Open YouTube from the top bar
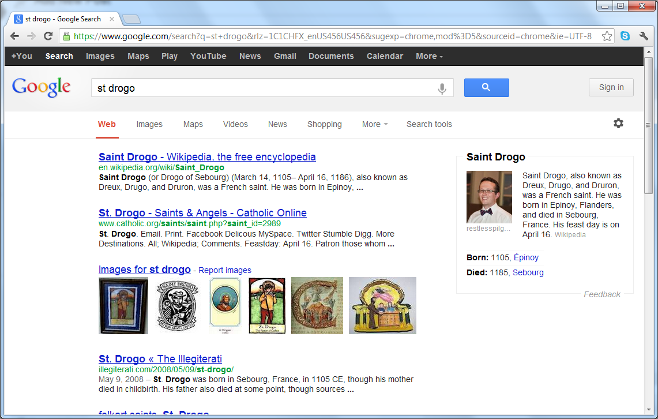Image resolution: width=658 pixels, height=419 pixels. pos(209,56)
